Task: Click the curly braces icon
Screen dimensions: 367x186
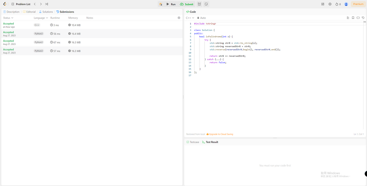Action: (358, 18)
